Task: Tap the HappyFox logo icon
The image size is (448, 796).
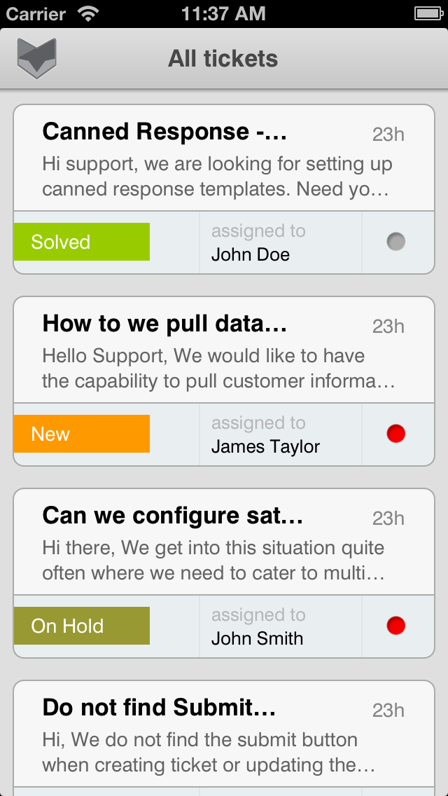Action: 36,58
